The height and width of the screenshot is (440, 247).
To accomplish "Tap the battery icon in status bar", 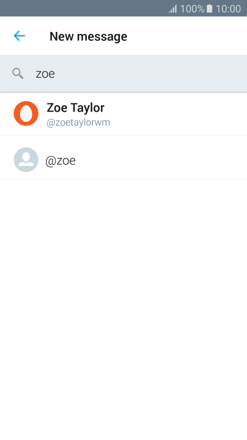I will coord(210,9).
